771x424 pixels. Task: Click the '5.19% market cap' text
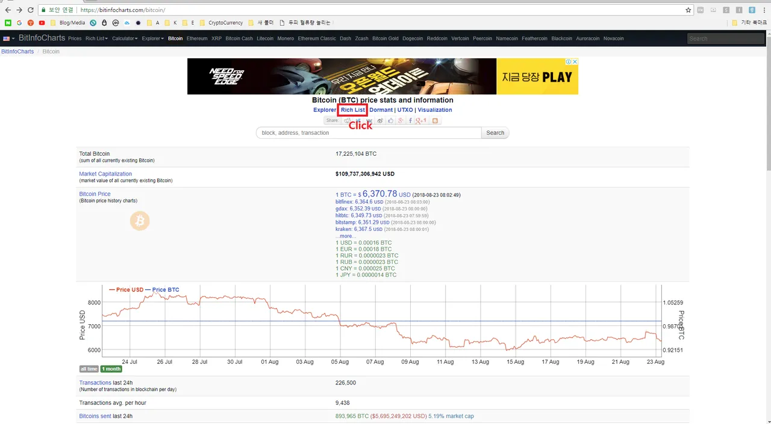pos(451,416)
